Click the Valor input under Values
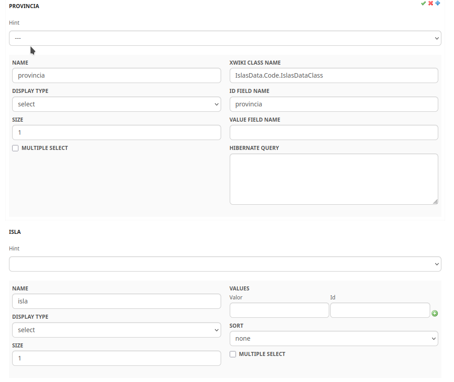 click(279, 310)
